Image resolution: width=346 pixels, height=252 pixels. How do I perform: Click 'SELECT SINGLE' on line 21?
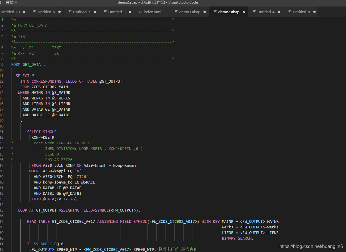(x=42, y=132)
